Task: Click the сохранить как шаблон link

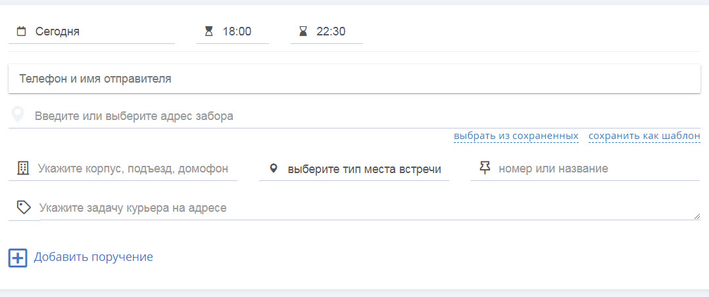Action: (x=644, y=136)
